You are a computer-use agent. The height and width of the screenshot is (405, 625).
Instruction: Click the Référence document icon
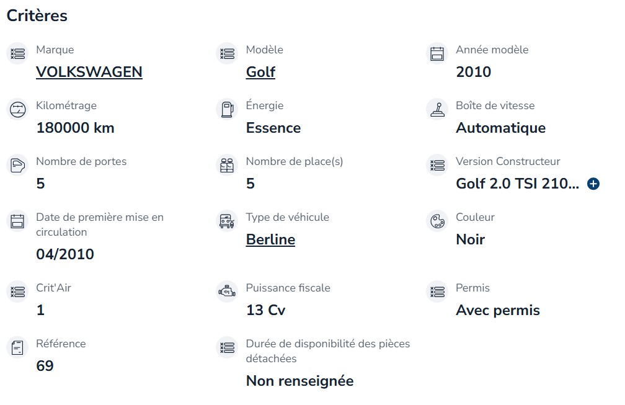[17, 347]
